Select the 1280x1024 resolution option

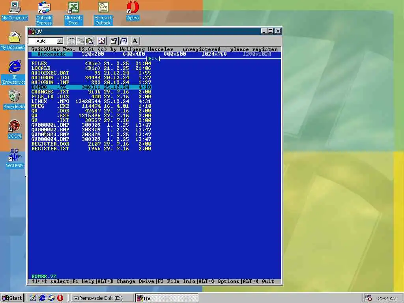(257, 54)
